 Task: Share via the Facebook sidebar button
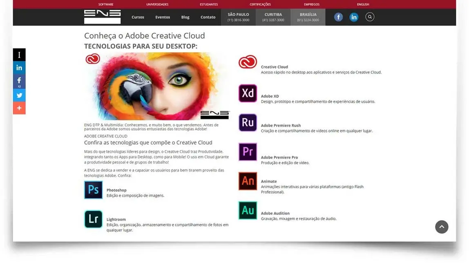(x=19, y=82)
